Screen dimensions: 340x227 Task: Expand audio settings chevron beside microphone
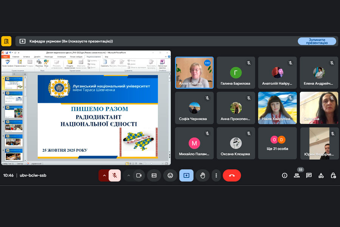coord(104,175)
